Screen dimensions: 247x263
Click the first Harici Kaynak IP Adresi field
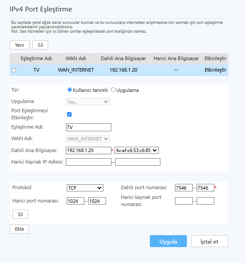(x=88, y=162)
